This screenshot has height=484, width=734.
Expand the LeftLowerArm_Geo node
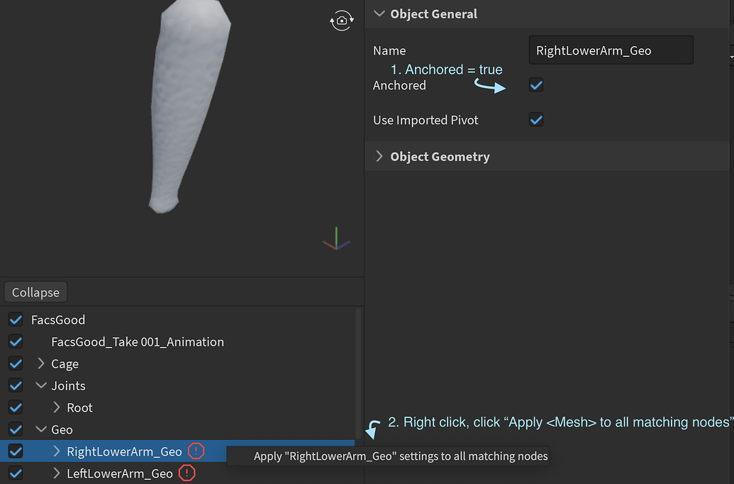click(x=57, y=473)
